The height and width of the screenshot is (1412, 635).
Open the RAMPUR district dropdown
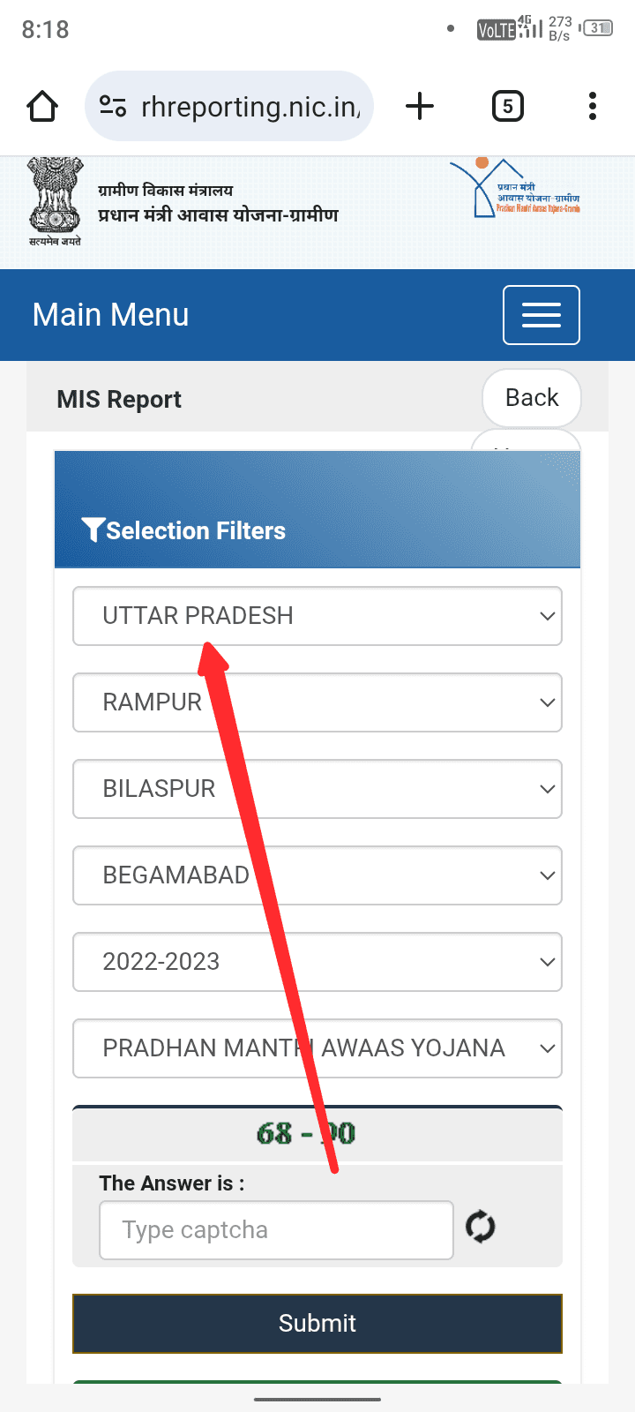(x=317, y=702)
